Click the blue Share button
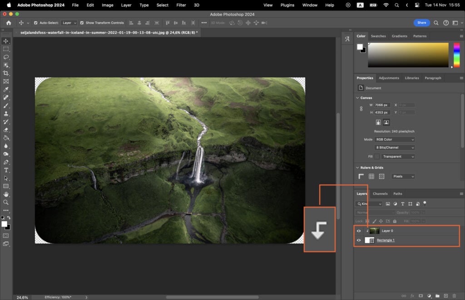 click(x=421, y=23)
